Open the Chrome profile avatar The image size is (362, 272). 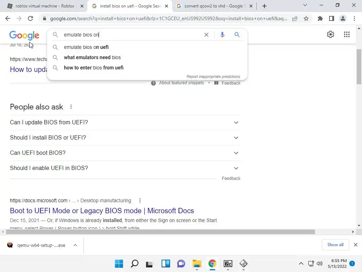tap(343, 18)
